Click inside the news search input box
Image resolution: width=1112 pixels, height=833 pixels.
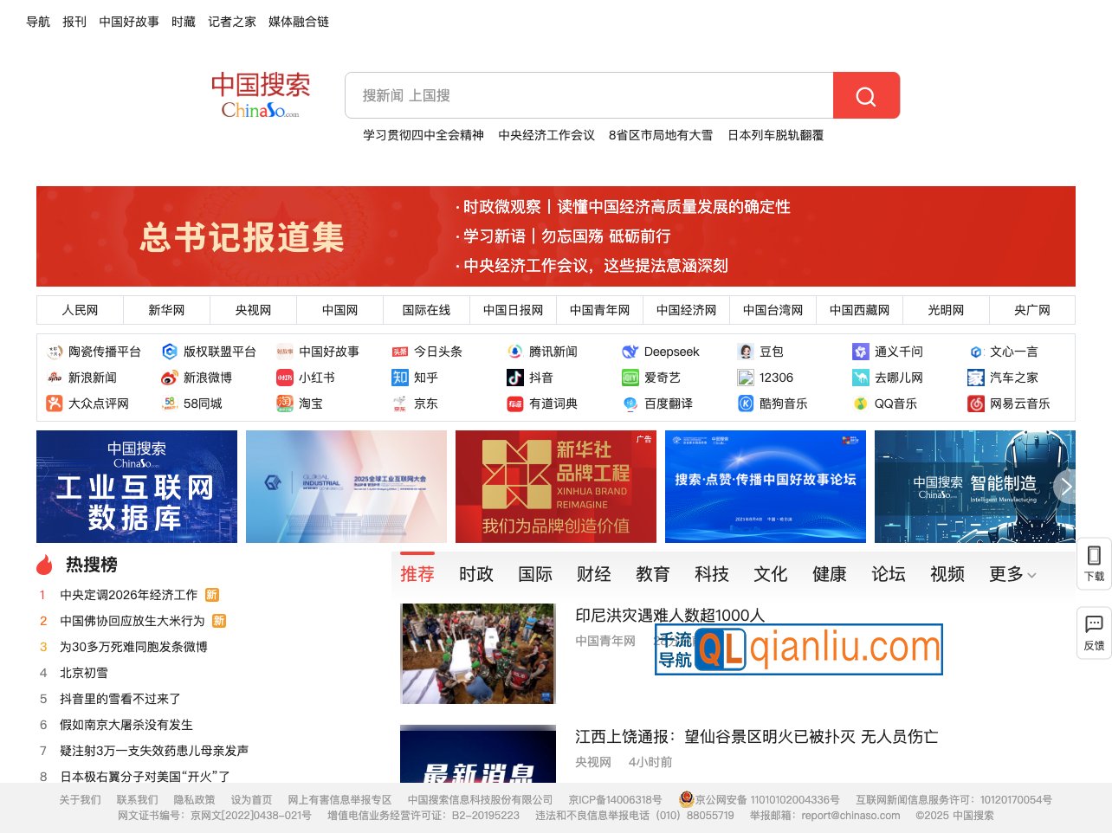pos(589,95)
